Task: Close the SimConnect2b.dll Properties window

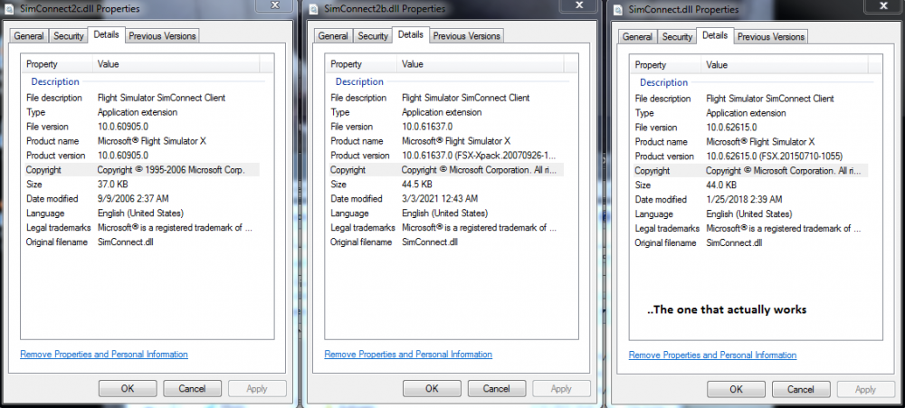Action: (579, 5)
